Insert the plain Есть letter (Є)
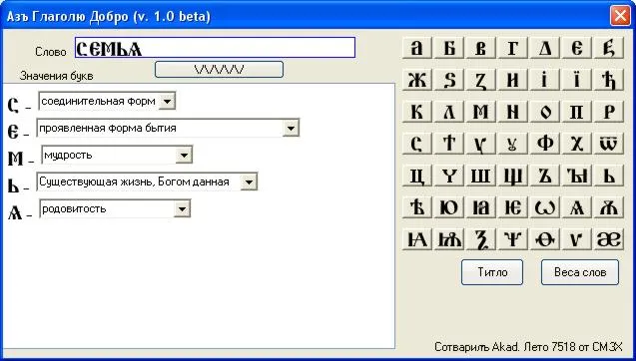Screen dimensions: 636x361 click(577, 48)
